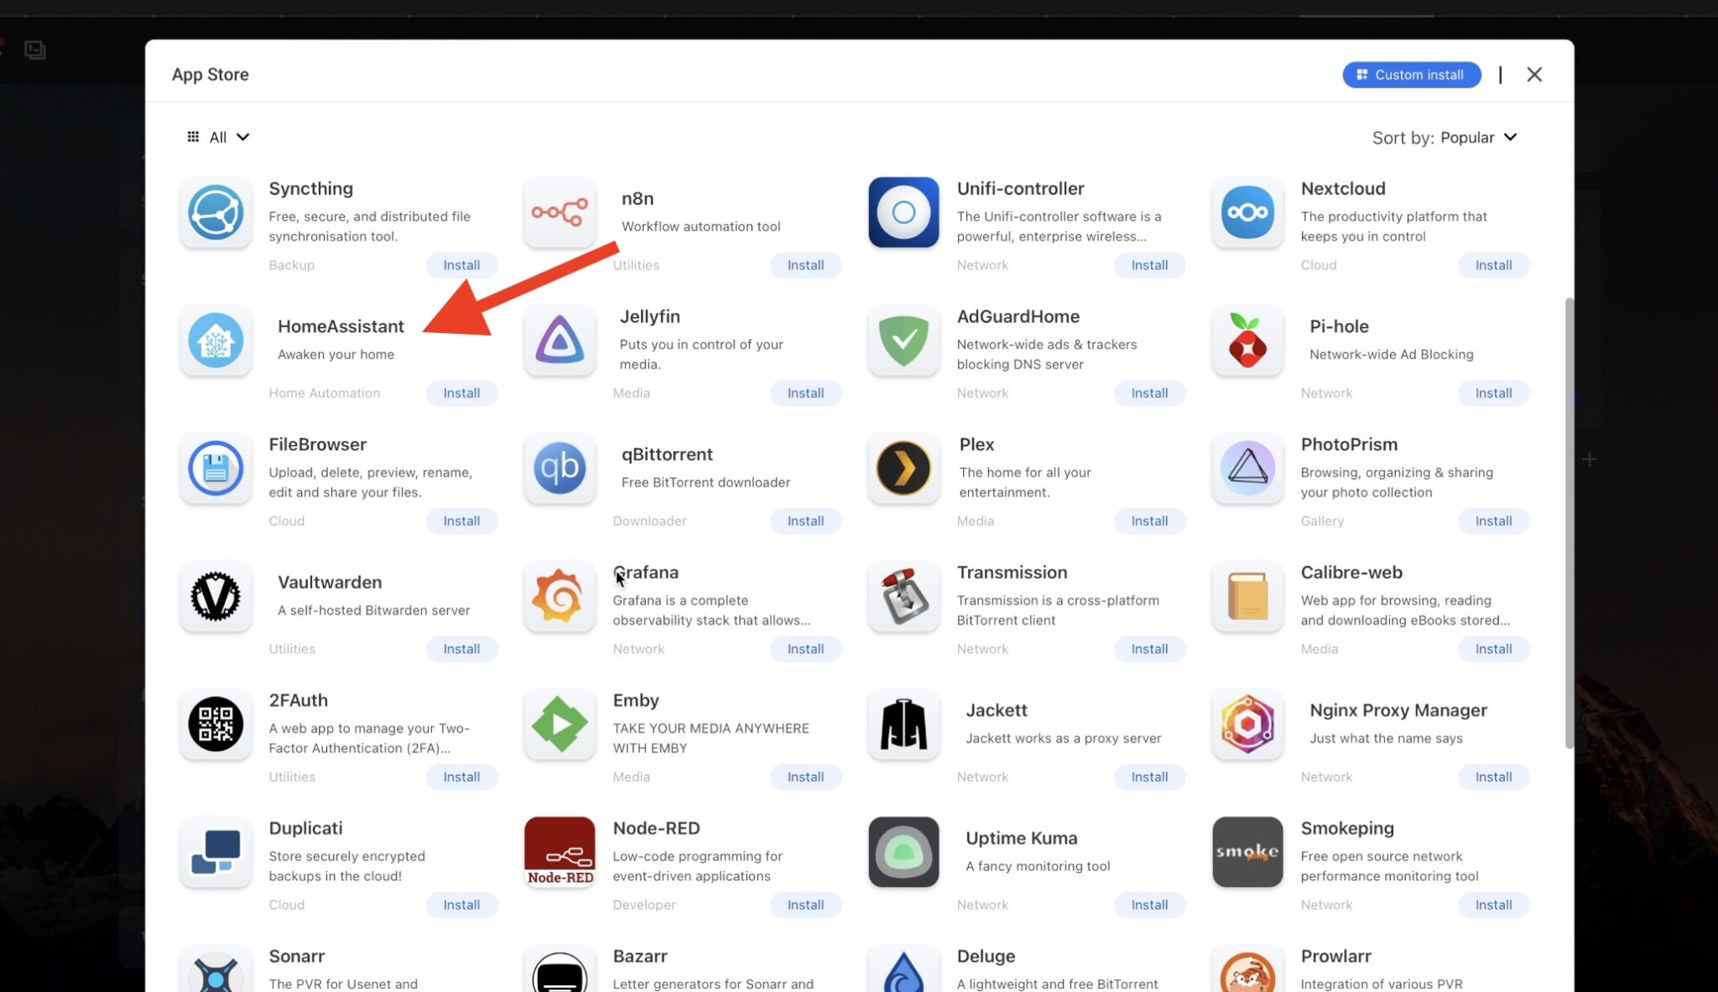Image resolution: width=1718 pixels, height=992 pixels.
Task: Select the Node-RED app icon
Action: [x=560, y=852]
